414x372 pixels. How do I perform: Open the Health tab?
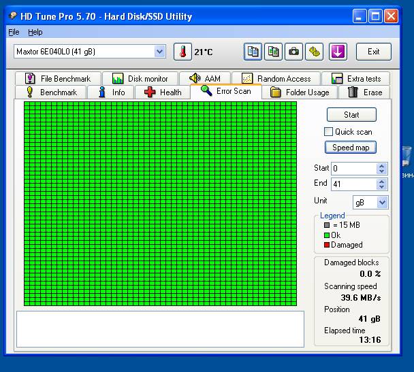pyautogui.click(x=163, y=92)
